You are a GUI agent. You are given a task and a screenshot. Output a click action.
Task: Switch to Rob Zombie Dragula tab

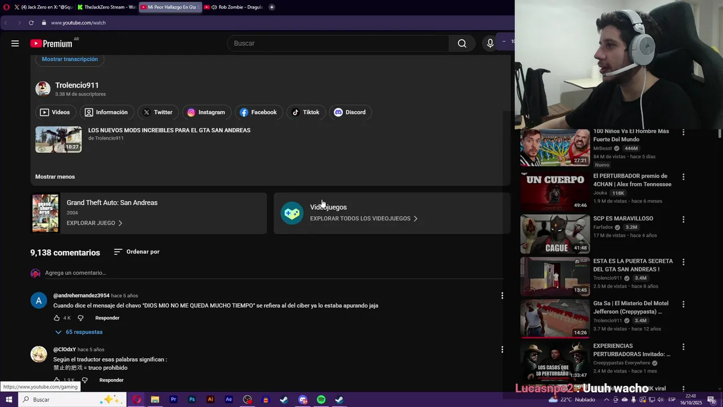234,7
